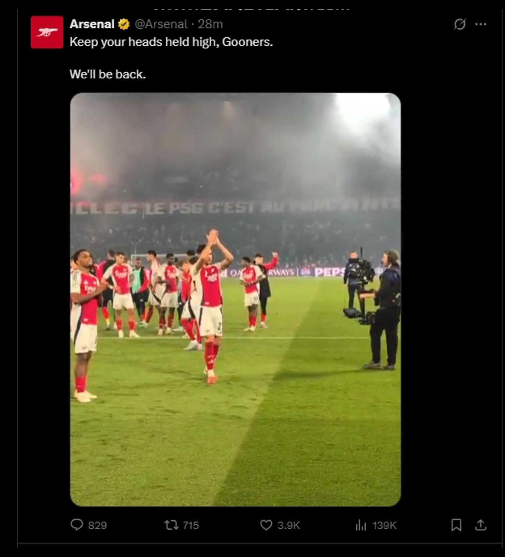Open the view analytics bar chart icon

[x=361, y=525]
